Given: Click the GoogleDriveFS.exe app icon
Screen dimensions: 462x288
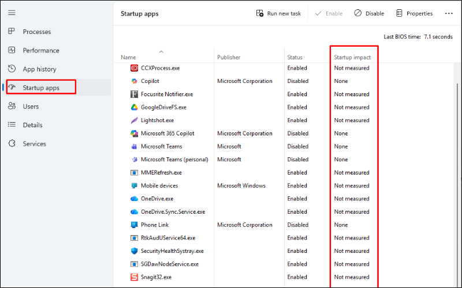Looking at the screenshot, I should coord(134,107).
